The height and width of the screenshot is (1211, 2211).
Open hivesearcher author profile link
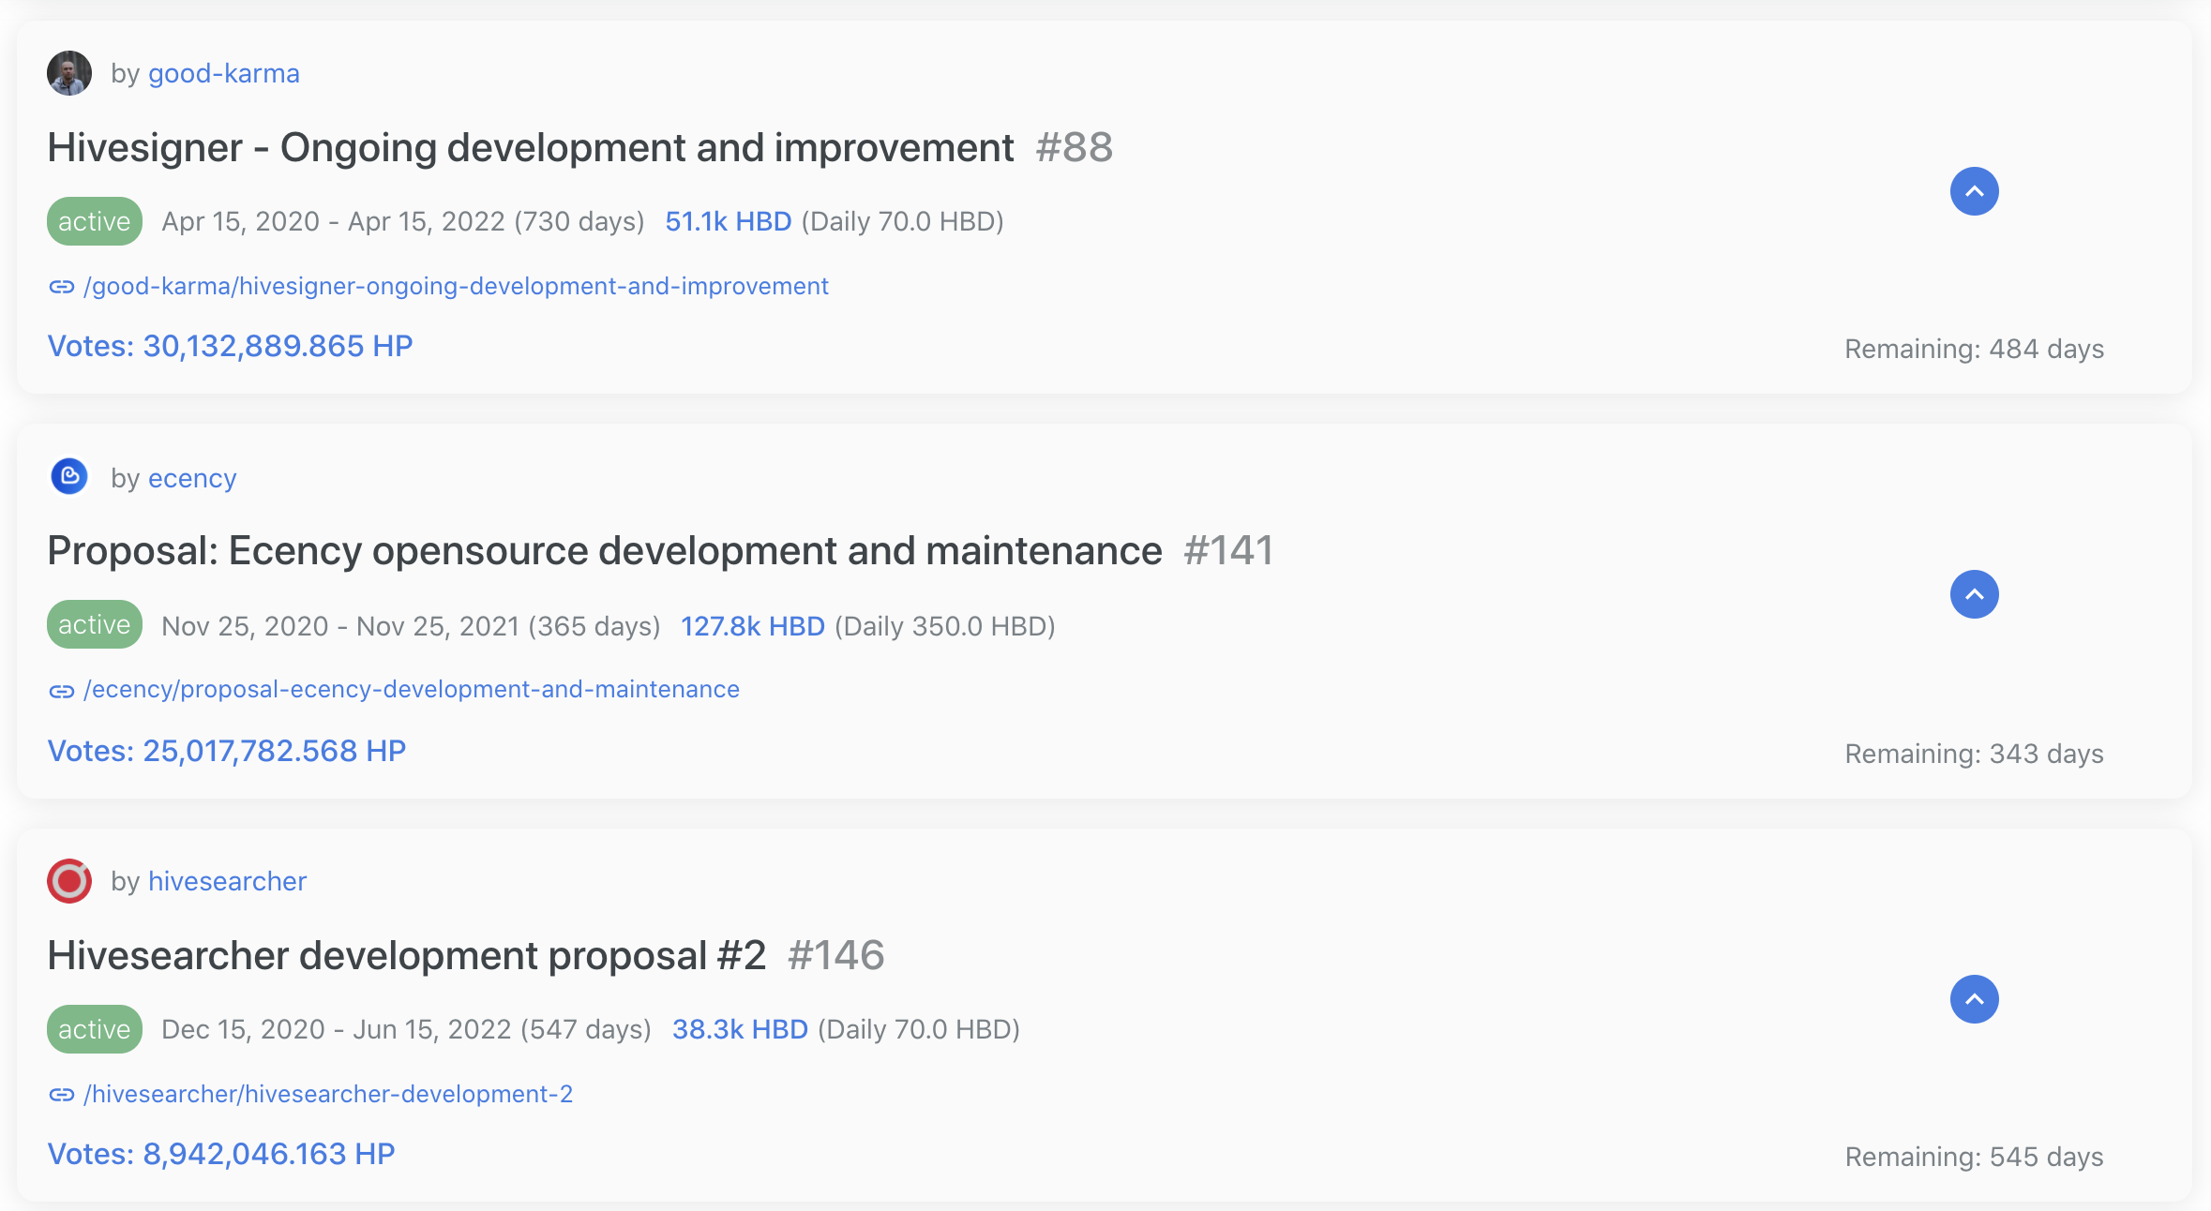pos(227,881)
